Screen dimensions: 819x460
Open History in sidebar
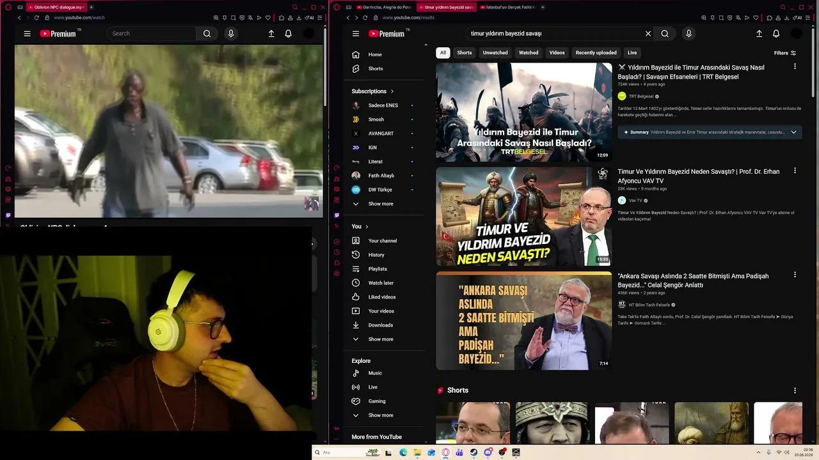(376, 255)
